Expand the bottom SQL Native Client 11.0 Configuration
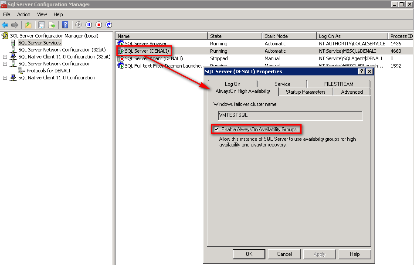Viewport: 414px width, 265px height. (5, 78)
